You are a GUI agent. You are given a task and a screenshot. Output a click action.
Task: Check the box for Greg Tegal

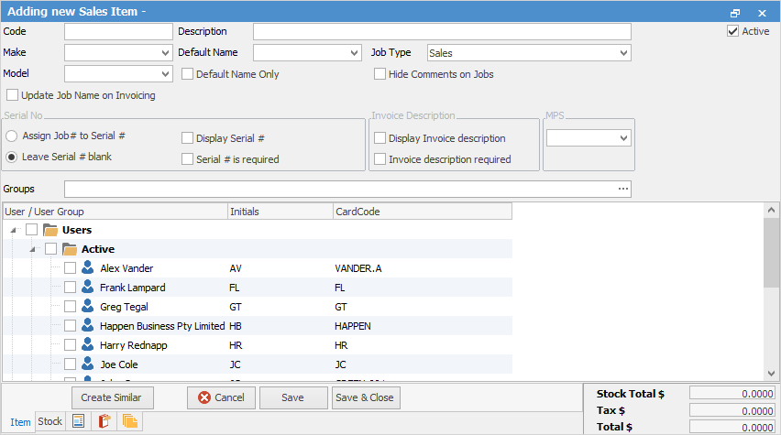click(71, 306)
